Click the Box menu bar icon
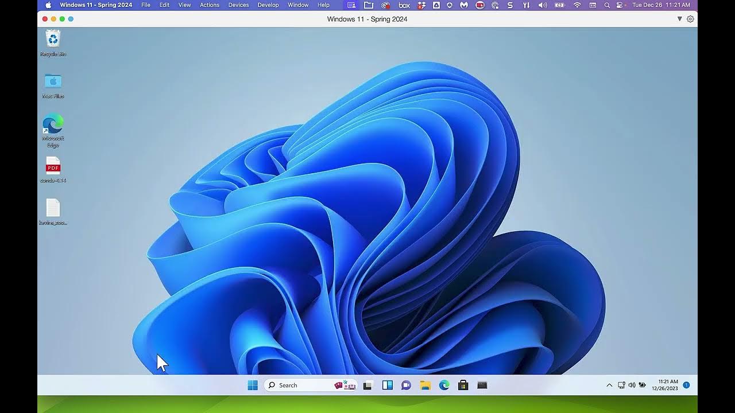The height and width of the screenshot is (413, 735). click(x=404, y=5)
